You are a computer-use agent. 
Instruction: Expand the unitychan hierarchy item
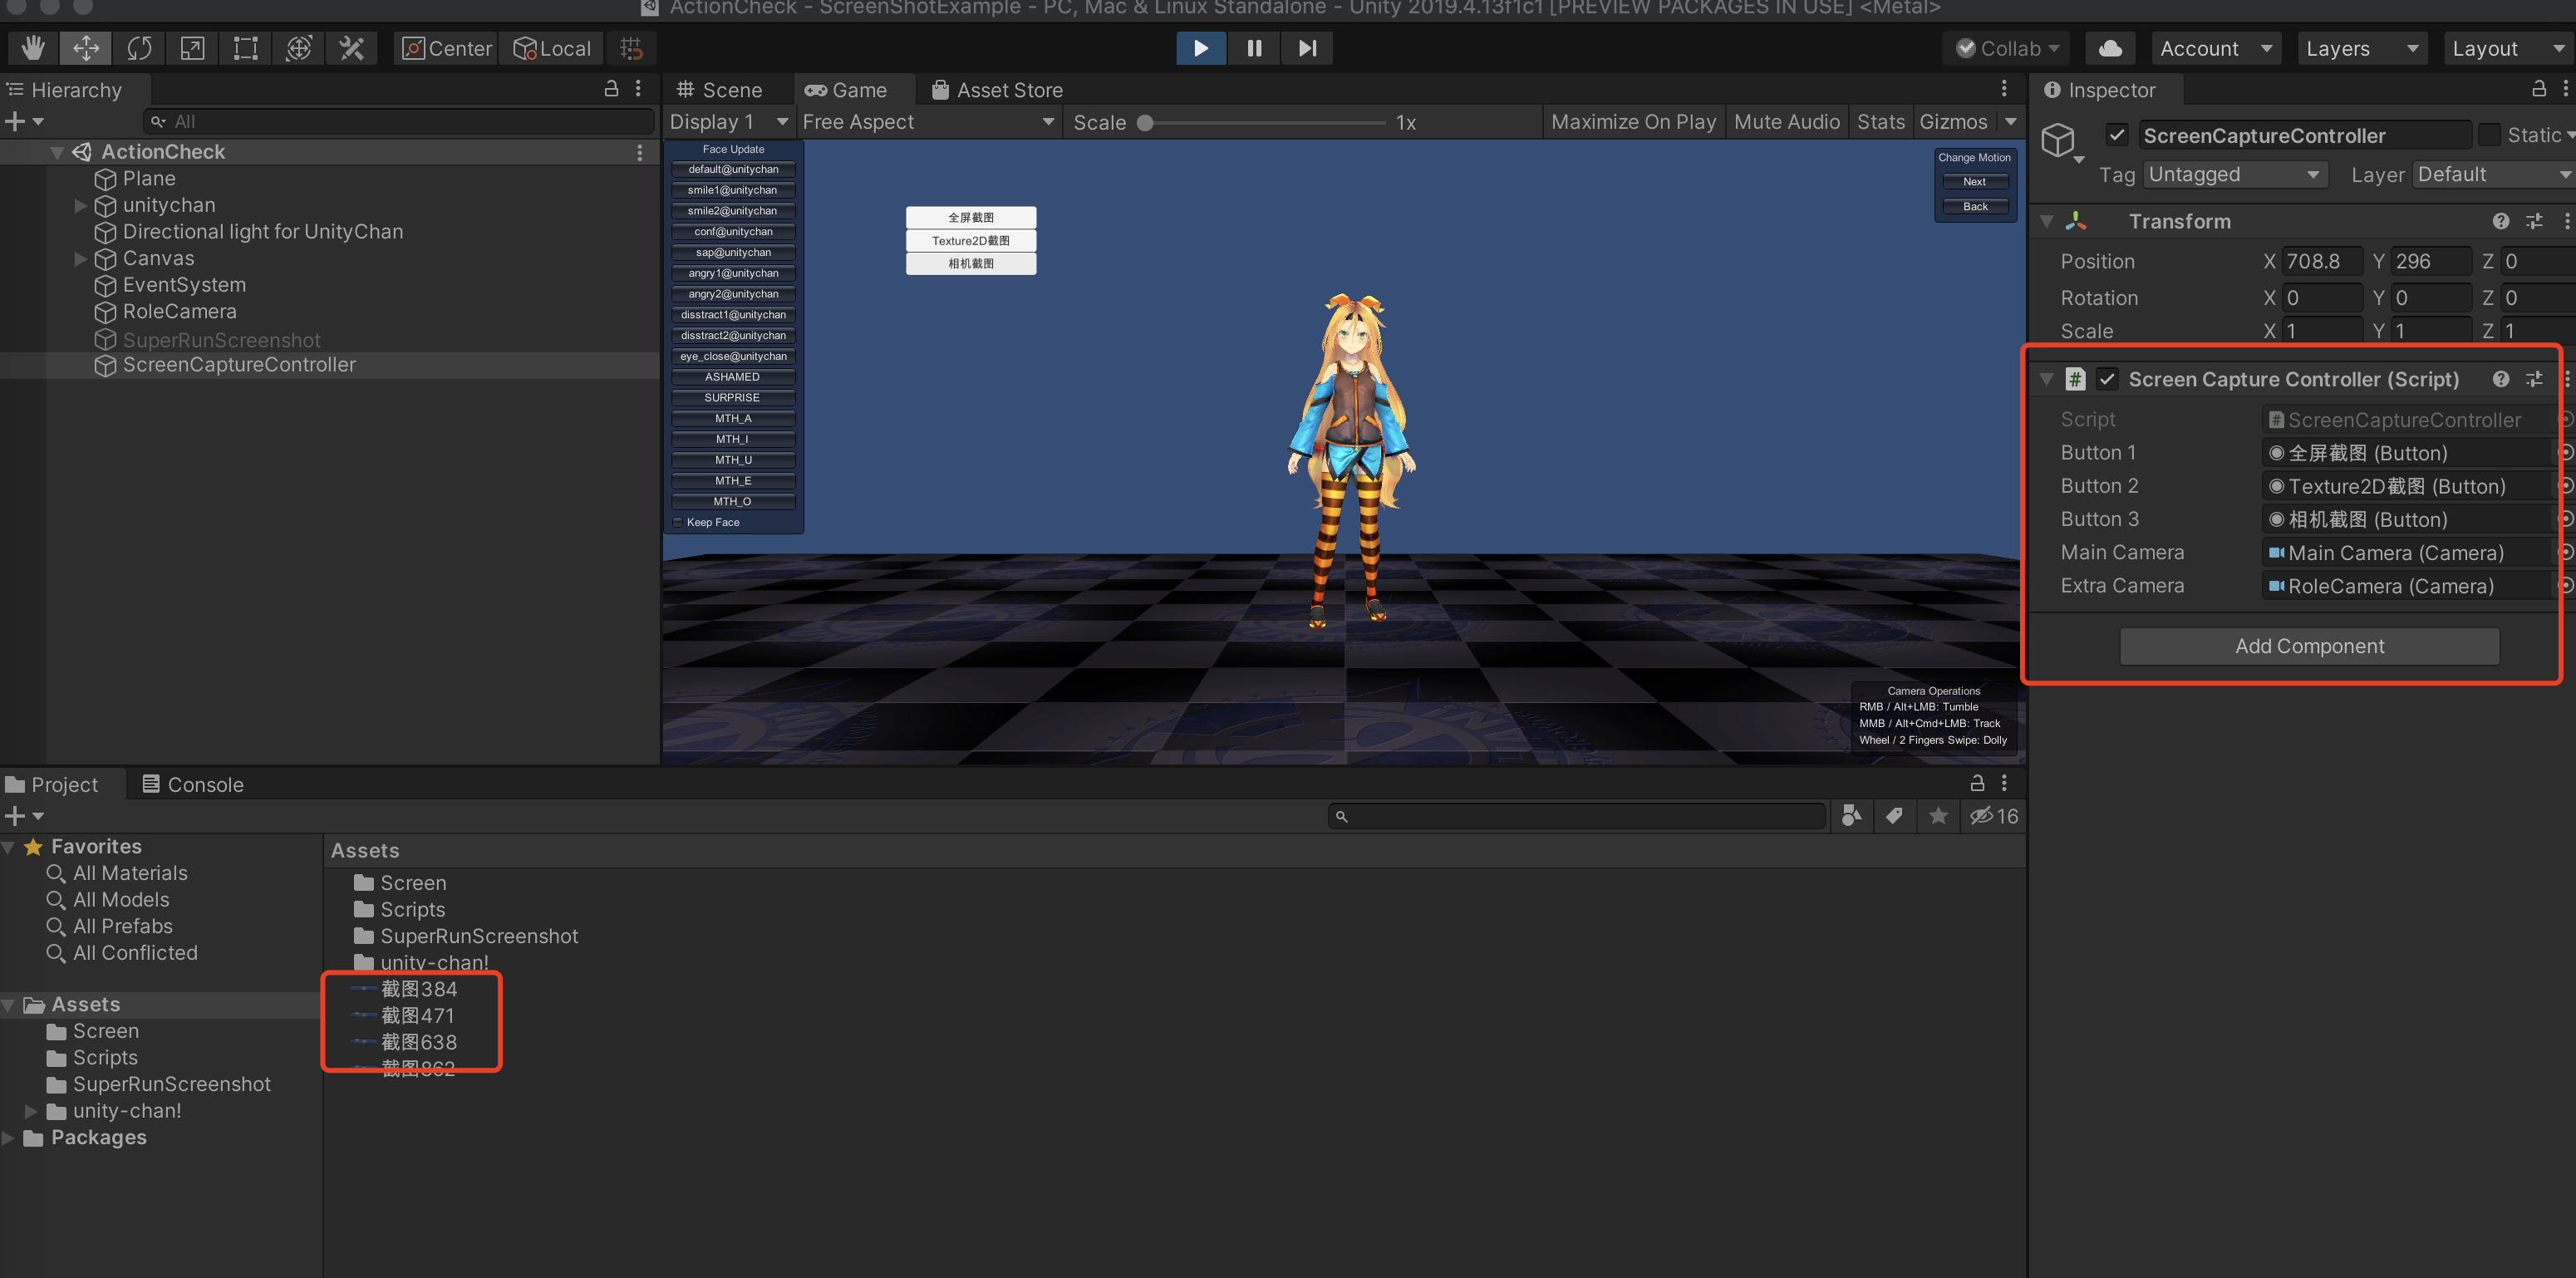pyautogui.click(x=81, y=205)
